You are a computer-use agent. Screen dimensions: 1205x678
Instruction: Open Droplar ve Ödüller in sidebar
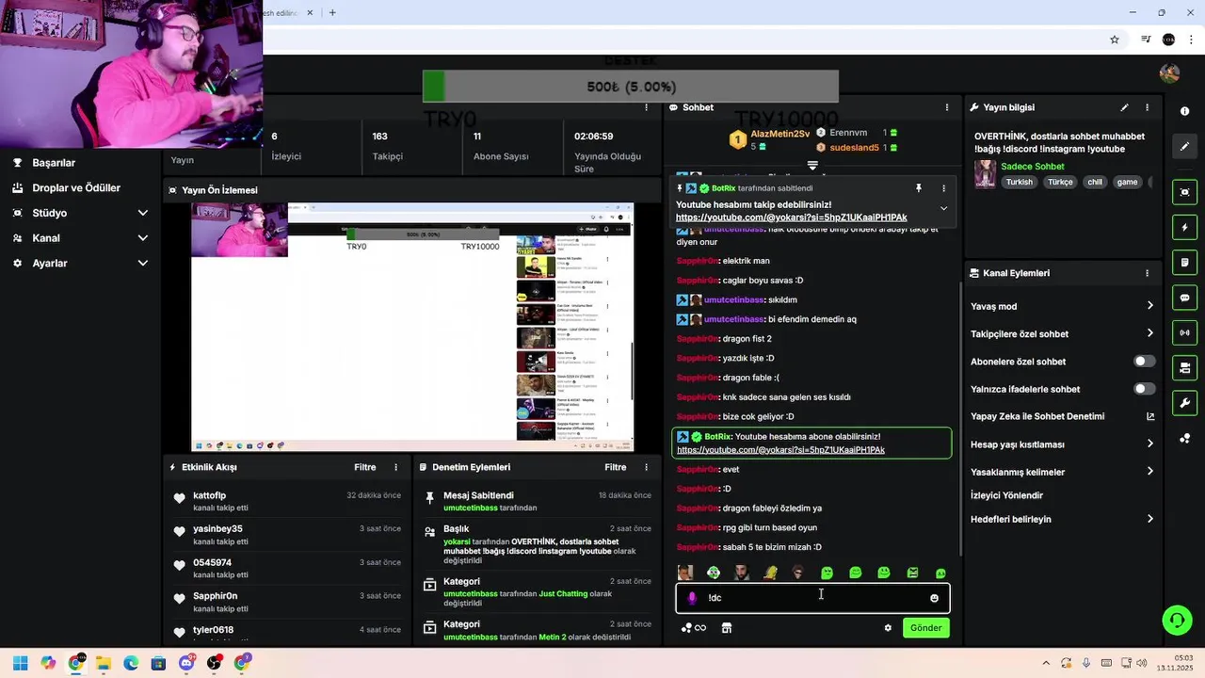coord(76,188)
